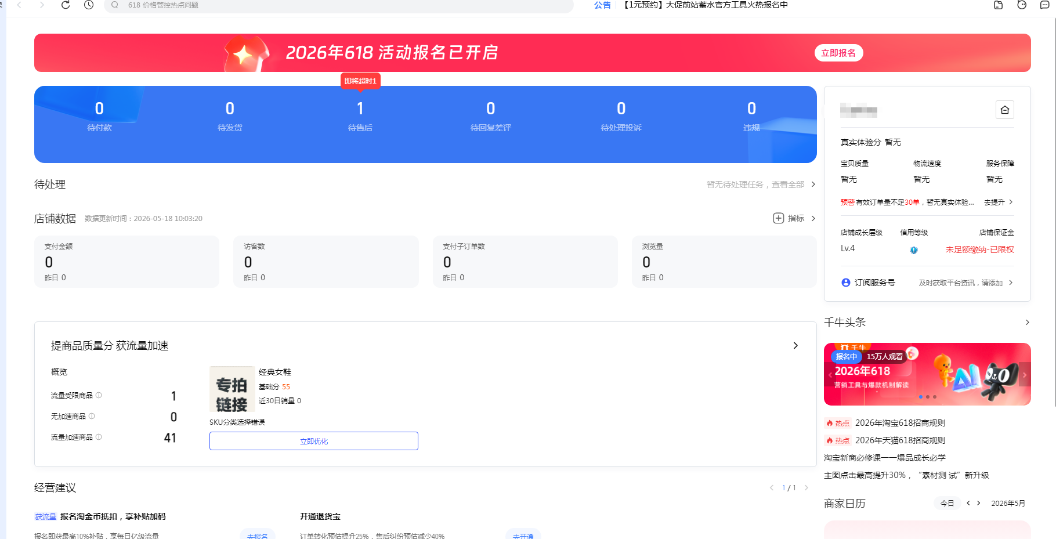Expand the chevron after 指标
Image resolution: width=1056 pixels, height=539 pixels.
coord(813,218)
